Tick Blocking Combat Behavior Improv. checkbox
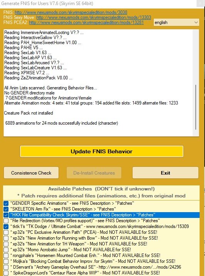 6,261
